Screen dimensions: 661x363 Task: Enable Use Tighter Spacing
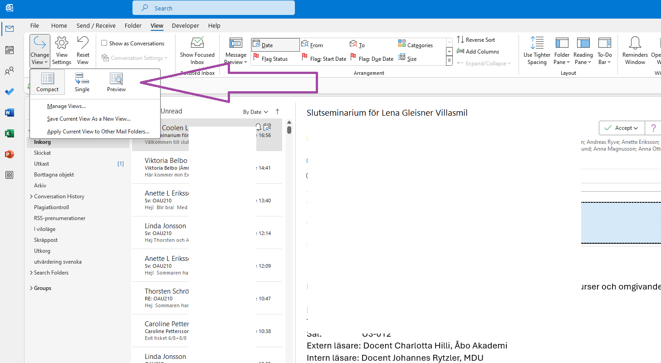point(537,50)
